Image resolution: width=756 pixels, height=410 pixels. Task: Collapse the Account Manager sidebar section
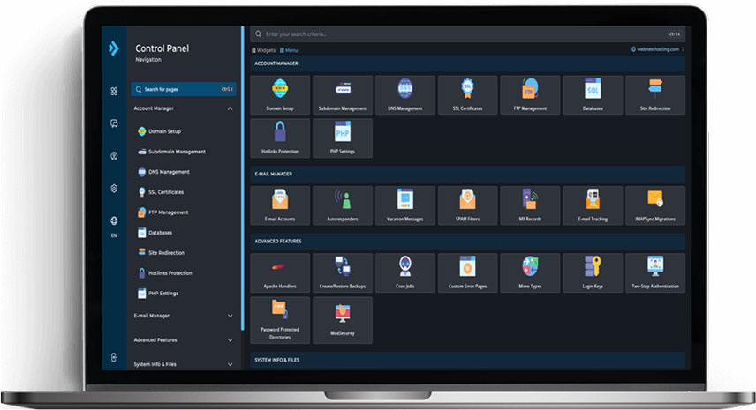[183, 108]
